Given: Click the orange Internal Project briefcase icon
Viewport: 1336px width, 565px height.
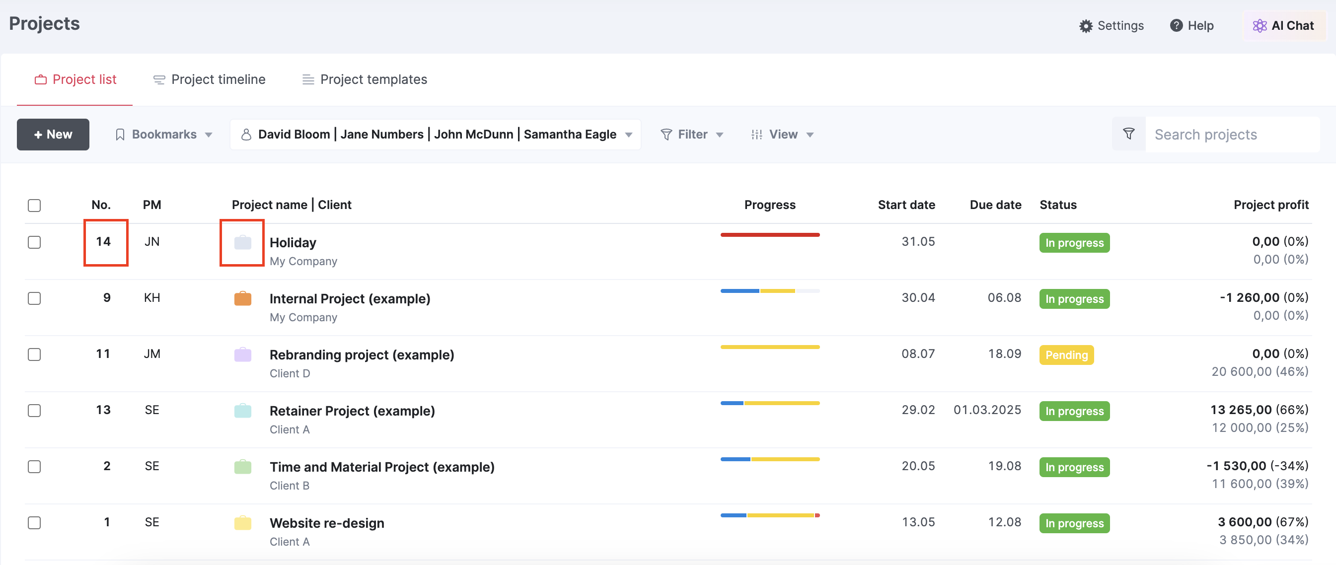Looking at the screenshot, I should click(x=242, y=298).
